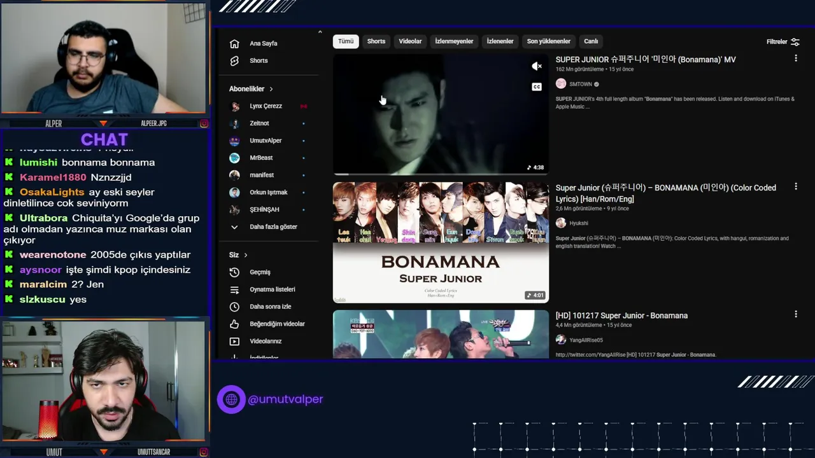The height and width of the screenshot is (458, 815).
Task: Click the 4:38 duration badge
Action: 535,168
